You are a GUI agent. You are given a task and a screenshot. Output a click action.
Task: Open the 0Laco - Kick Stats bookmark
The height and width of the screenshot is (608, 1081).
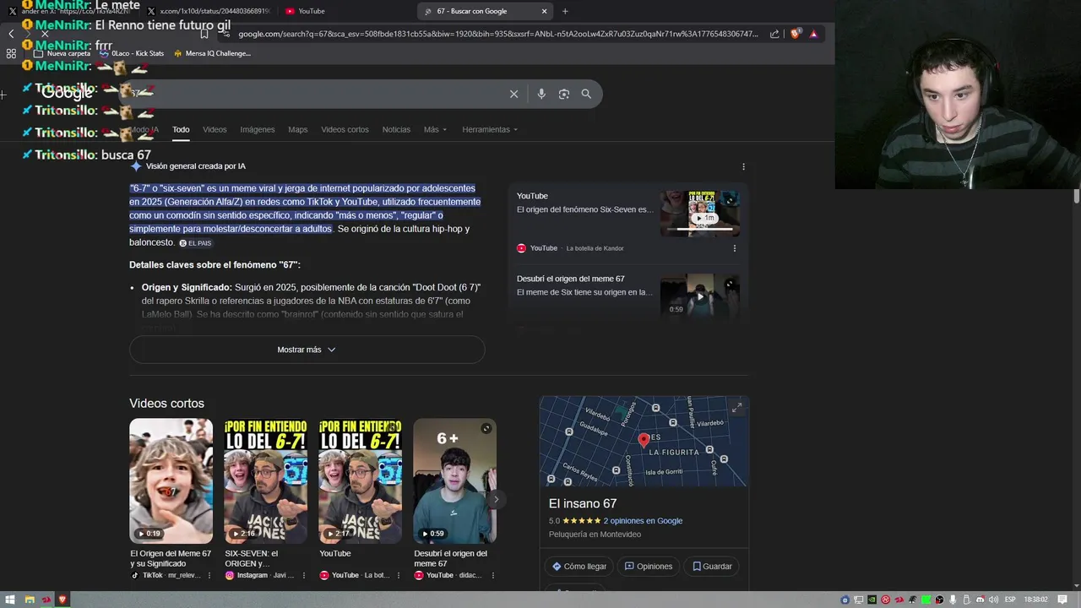coord(132,53)
